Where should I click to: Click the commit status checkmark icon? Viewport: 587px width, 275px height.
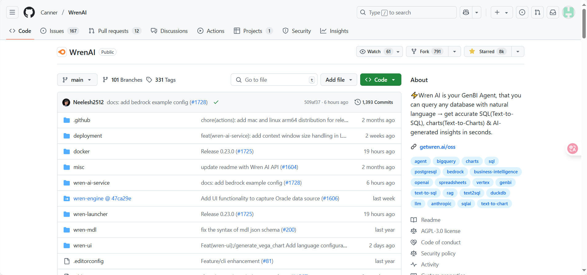click(x=216, y=102)
